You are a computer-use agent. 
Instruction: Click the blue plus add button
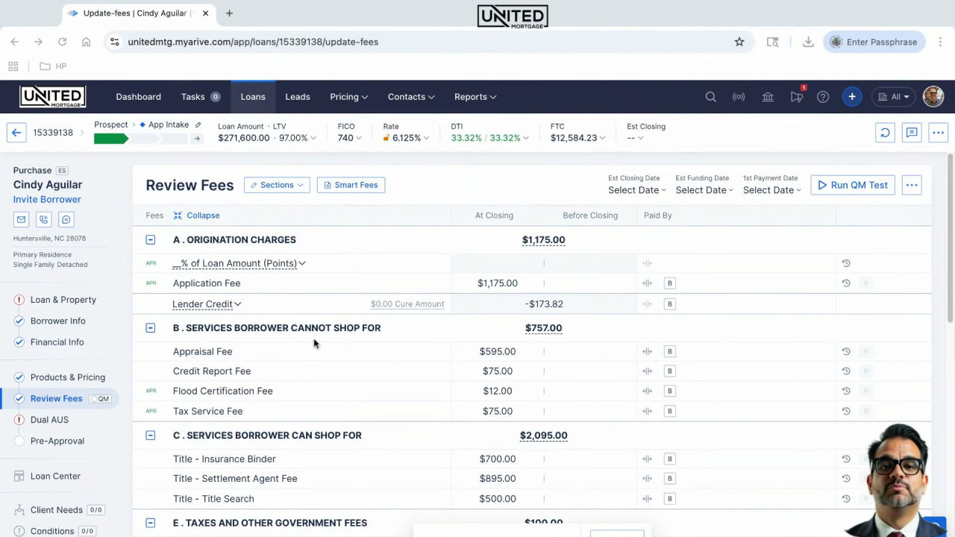point(852,97)
